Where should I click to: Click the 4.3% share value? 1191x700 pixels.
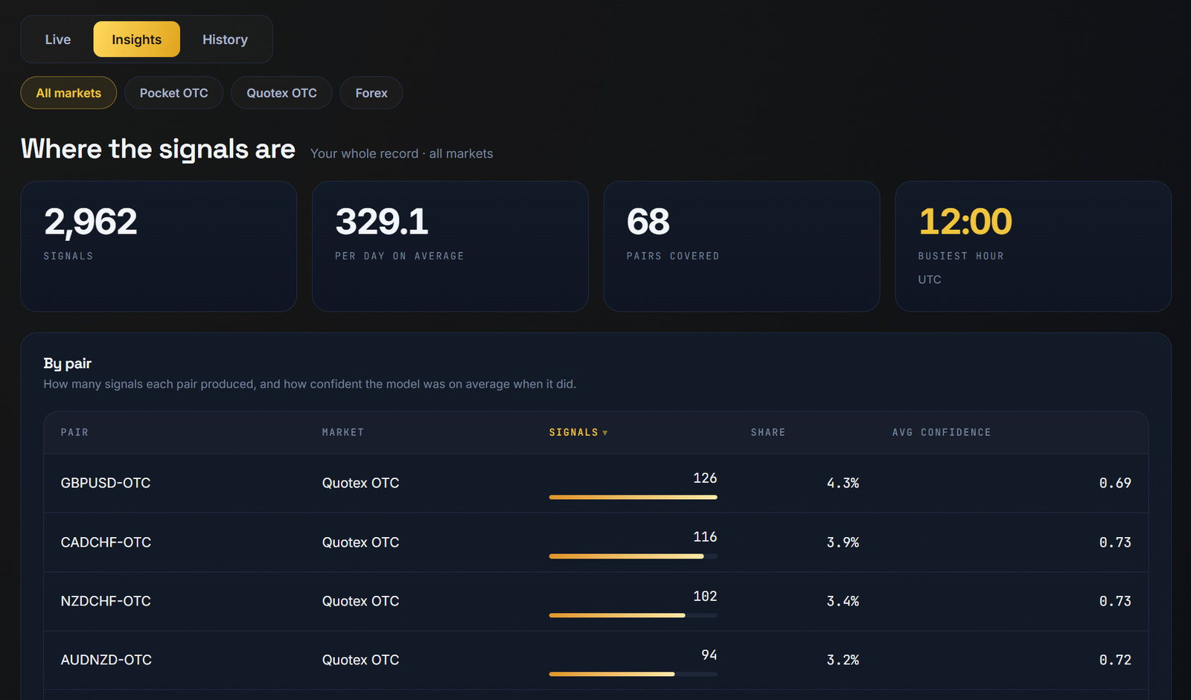[x=843, y=483]
